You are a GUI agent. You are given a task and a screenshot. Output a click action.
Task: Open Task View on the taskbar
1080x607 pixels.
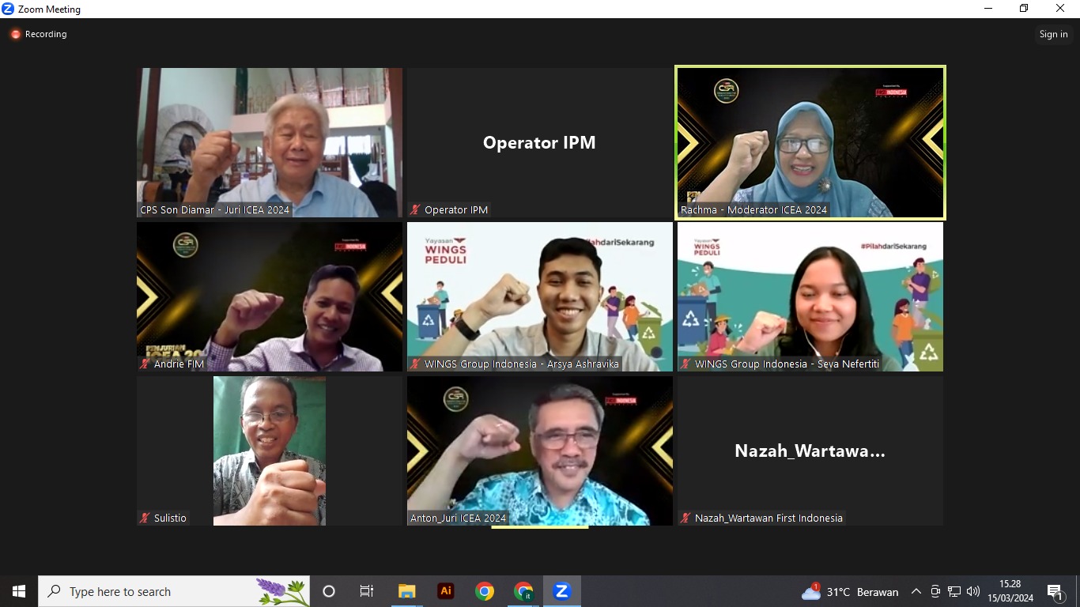pos(367,591)
